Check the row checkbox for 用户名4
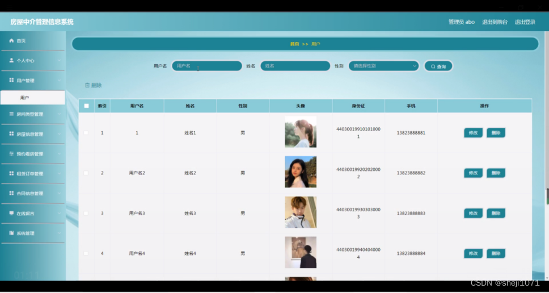The height and width of the screenshot is (293, 549). pos(86,253)
